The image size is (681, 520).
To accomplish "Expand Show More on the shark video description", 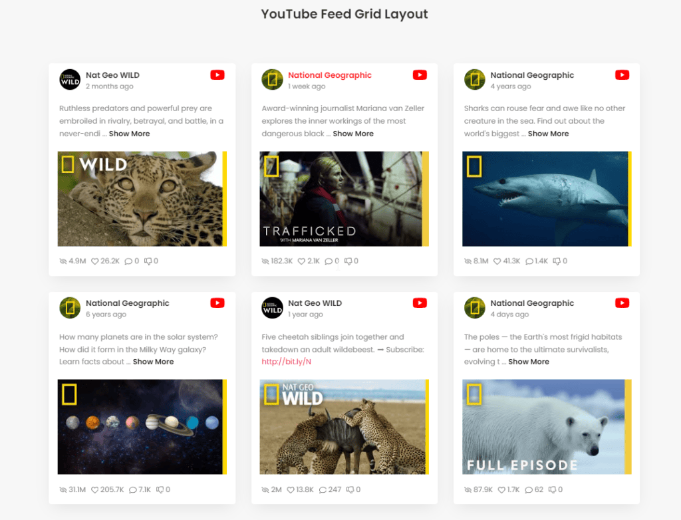I will [548, 133].
